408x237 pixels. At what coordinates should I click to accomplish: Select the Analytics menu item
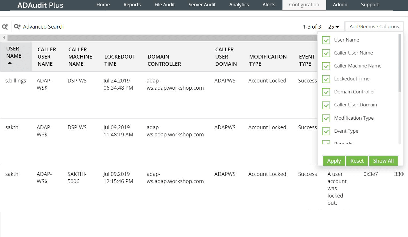point(239,5)
